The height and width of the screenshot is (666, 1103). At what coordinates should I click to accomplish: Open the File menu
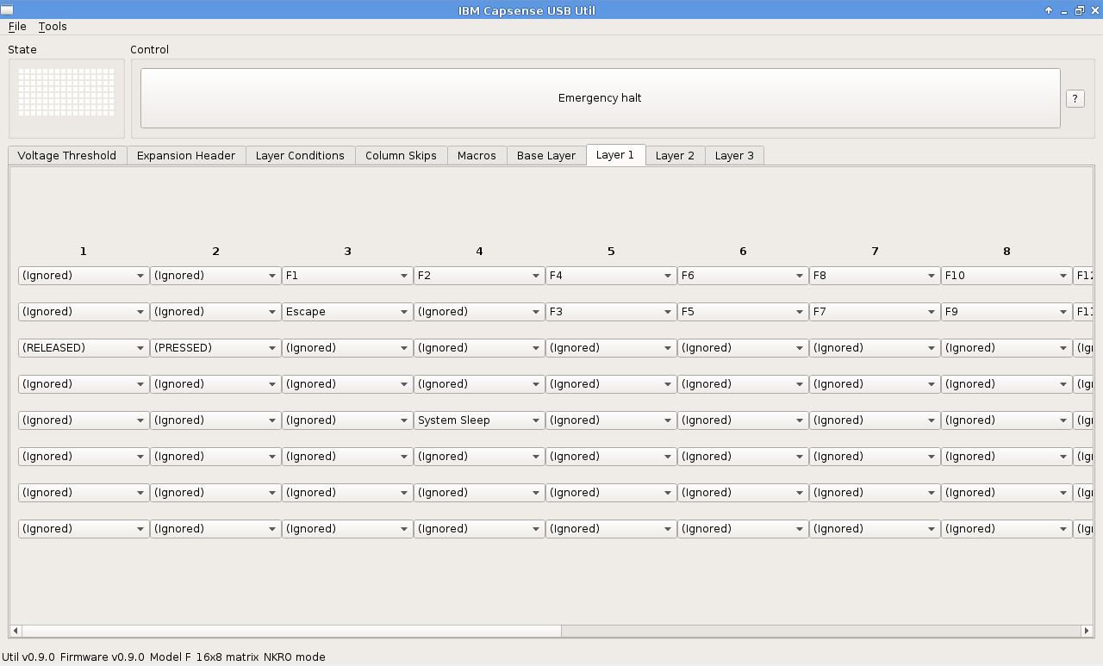[x=17, y=27]
